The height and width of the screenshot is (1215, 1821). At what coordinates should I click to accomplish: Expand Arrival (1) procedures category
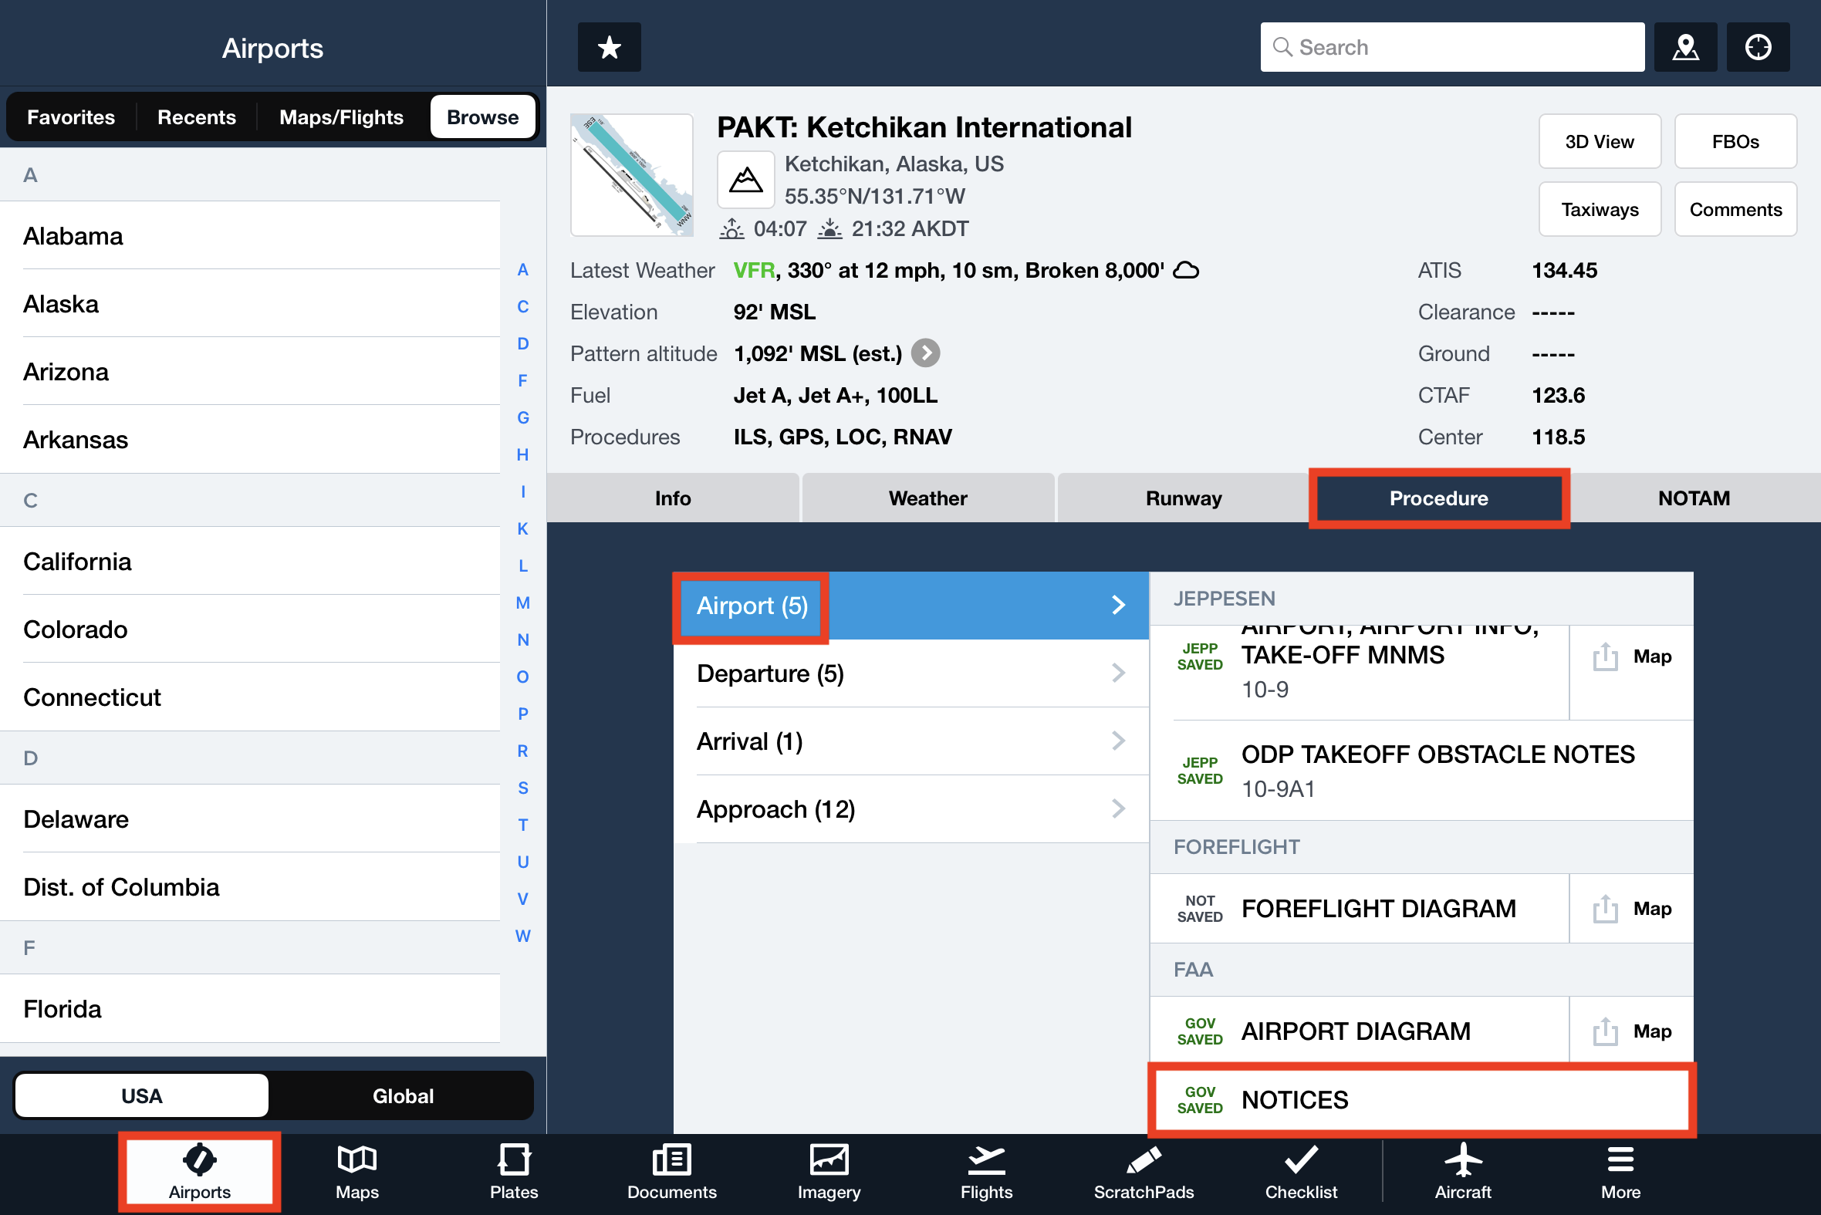coord(911,741)
